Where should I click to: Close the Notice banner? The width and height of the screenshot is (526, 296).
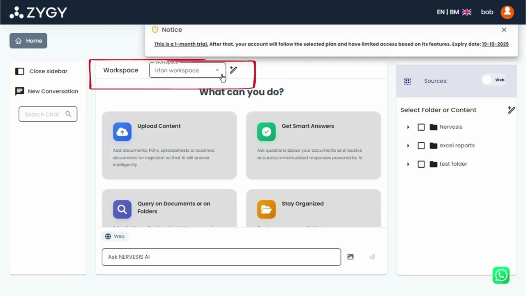(x=504, y=30)
